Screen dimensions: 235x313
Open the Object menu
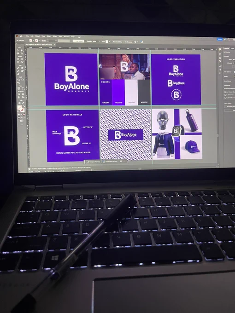[37, 36]
